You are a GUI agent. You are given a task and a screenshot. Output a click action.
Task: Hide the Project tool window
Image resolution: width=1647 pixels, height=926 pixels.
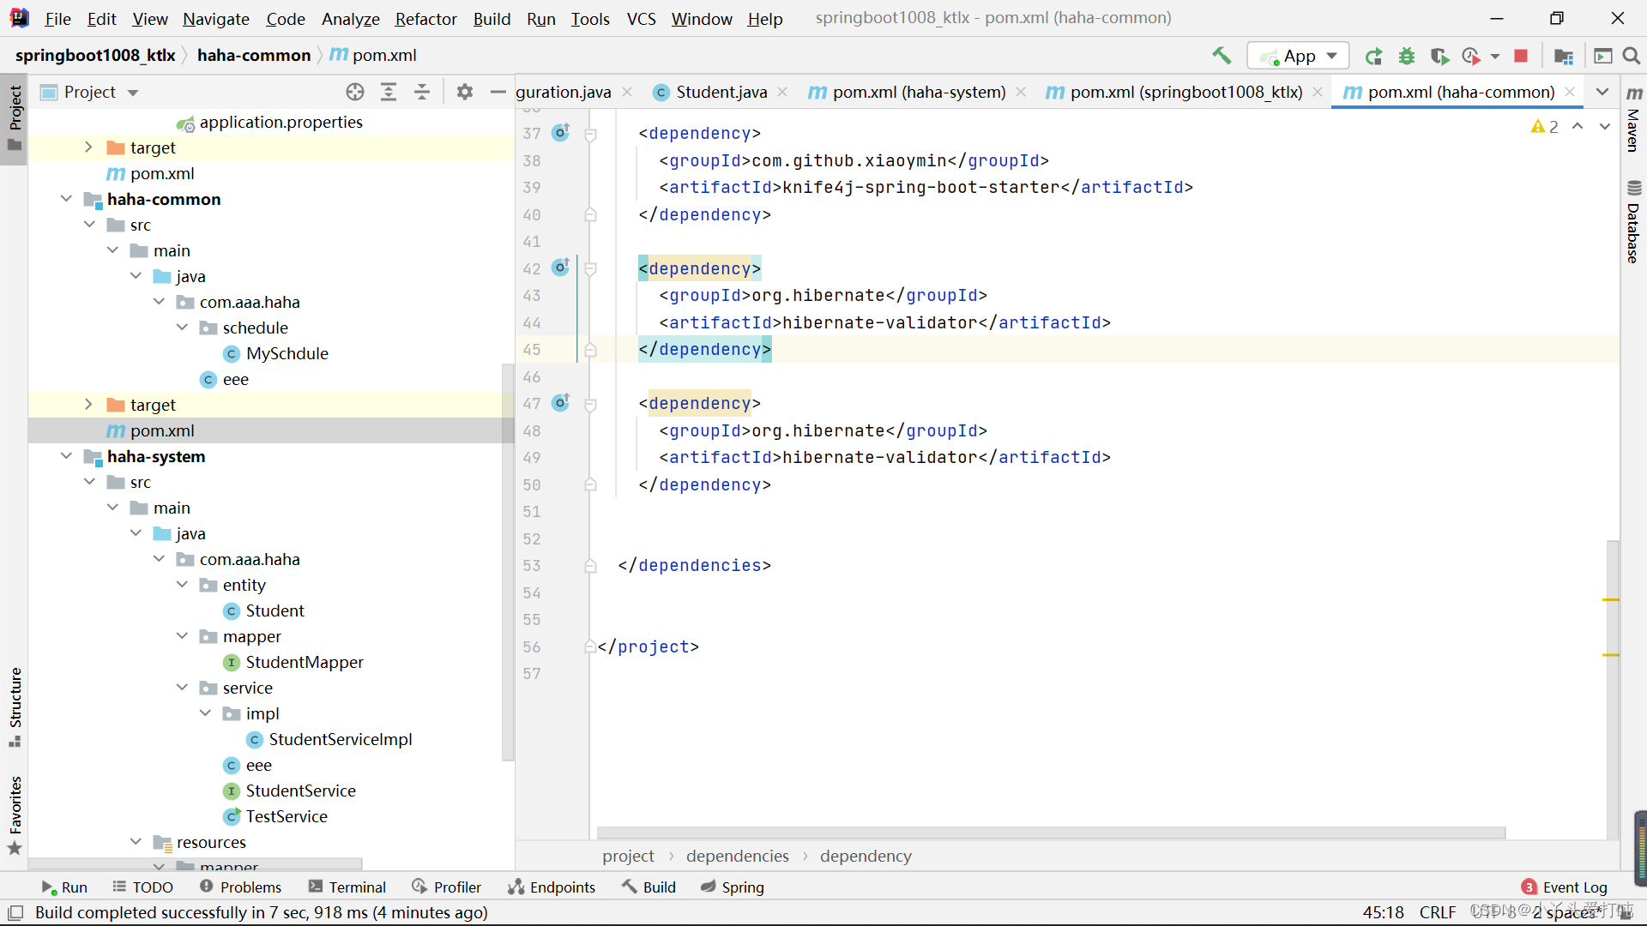[498, 92]
